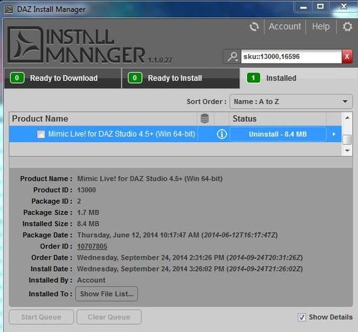Click the info icon for Mimic Live

222,134
